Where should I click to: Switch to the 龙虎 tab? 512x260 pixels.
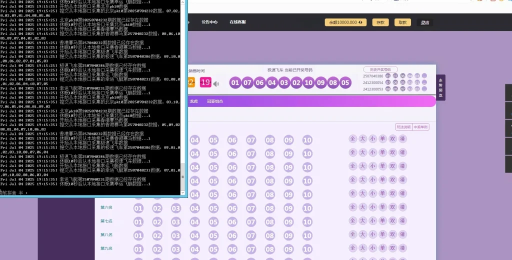(x=193, y=101)
